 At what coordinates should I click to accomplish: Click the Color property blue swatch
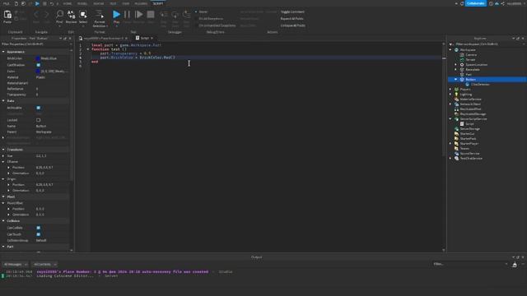click(x=38, y=72)
